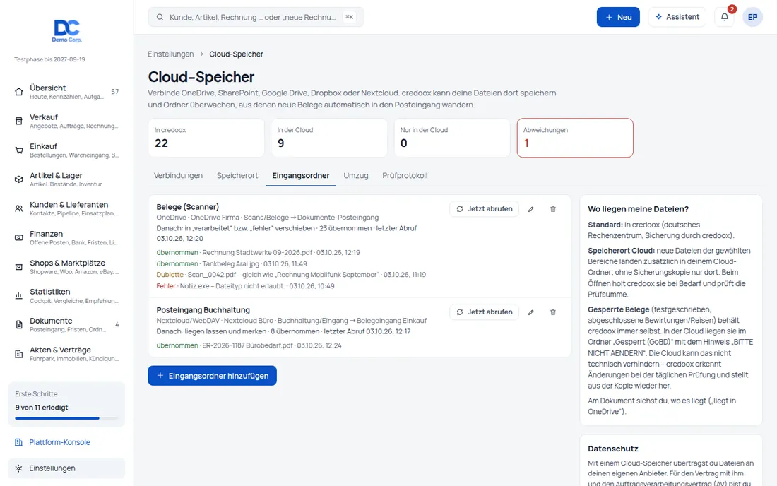Click the Erste Schritte progress bar
777x486 pixels.
(x=66, y=418)
